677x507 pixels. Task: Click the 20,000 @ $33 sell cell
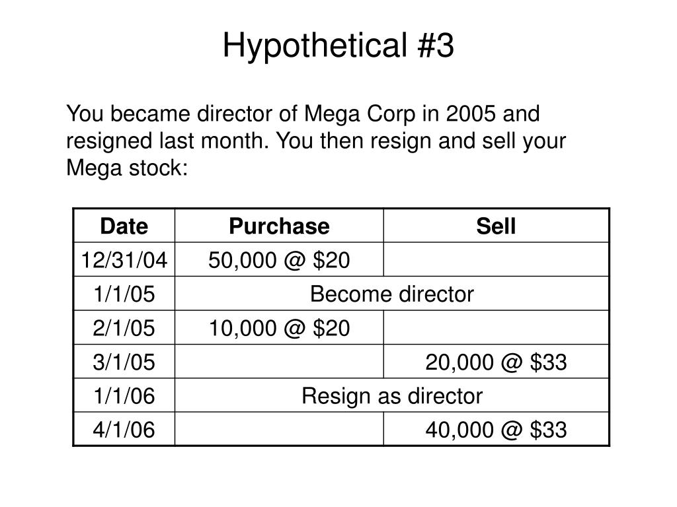(496, 362)
